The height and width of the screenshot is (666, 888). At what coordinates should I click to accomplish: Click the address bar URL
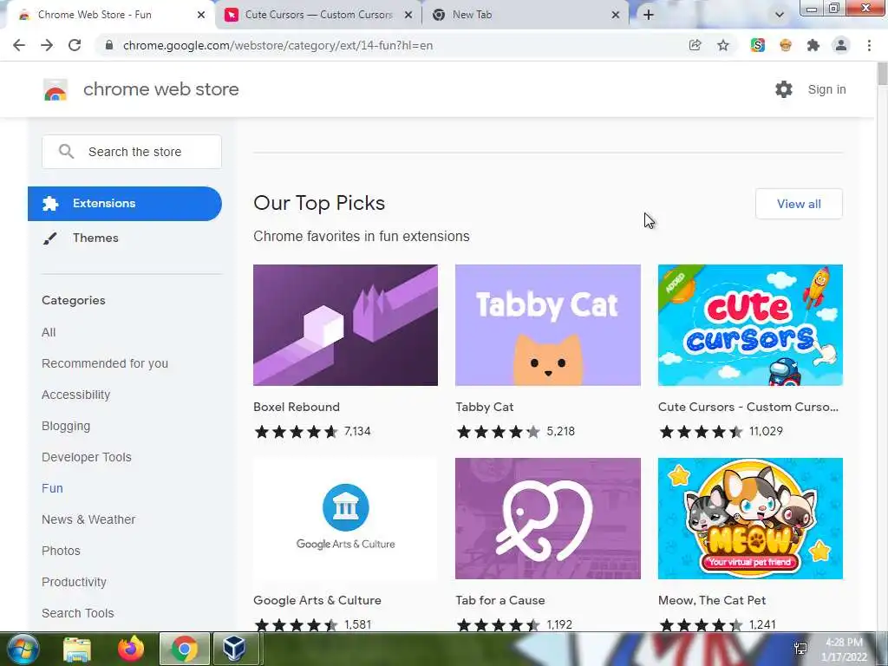(277, 45)
